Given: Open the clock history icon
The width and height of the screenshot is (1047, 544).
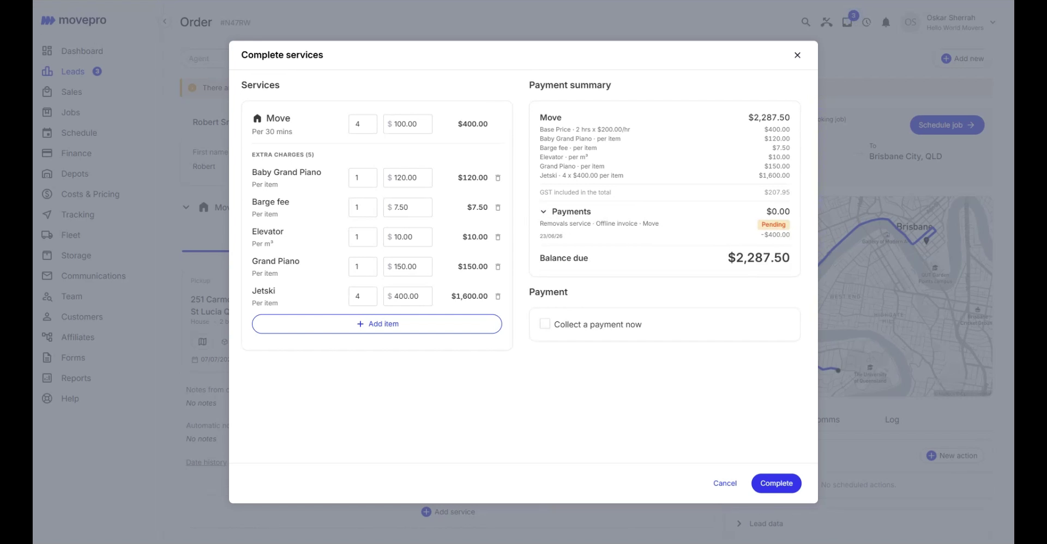Looking at the screenshot, I should (867, 22).
